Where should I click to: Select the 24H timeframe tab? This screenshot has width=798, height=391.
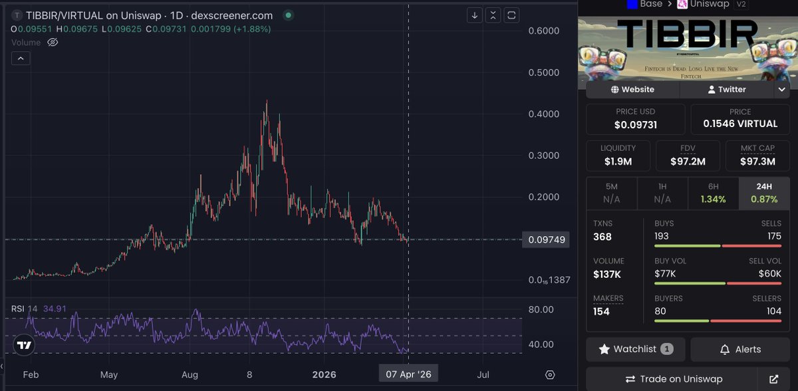(x=764, y=193)
